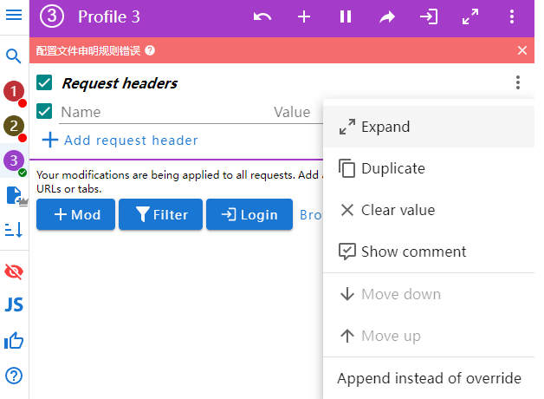Add a new profile with plus icon

click(304, 17)
